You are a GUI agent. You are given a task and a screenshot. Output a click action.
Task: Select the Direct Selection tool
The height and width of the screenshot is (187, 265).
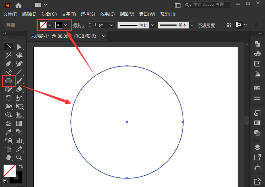[19, 47]
